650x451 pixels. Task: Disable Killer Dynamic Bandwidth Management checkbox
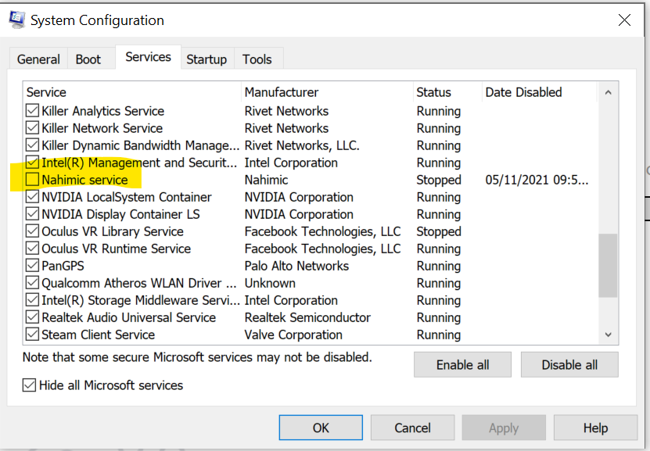32,145
